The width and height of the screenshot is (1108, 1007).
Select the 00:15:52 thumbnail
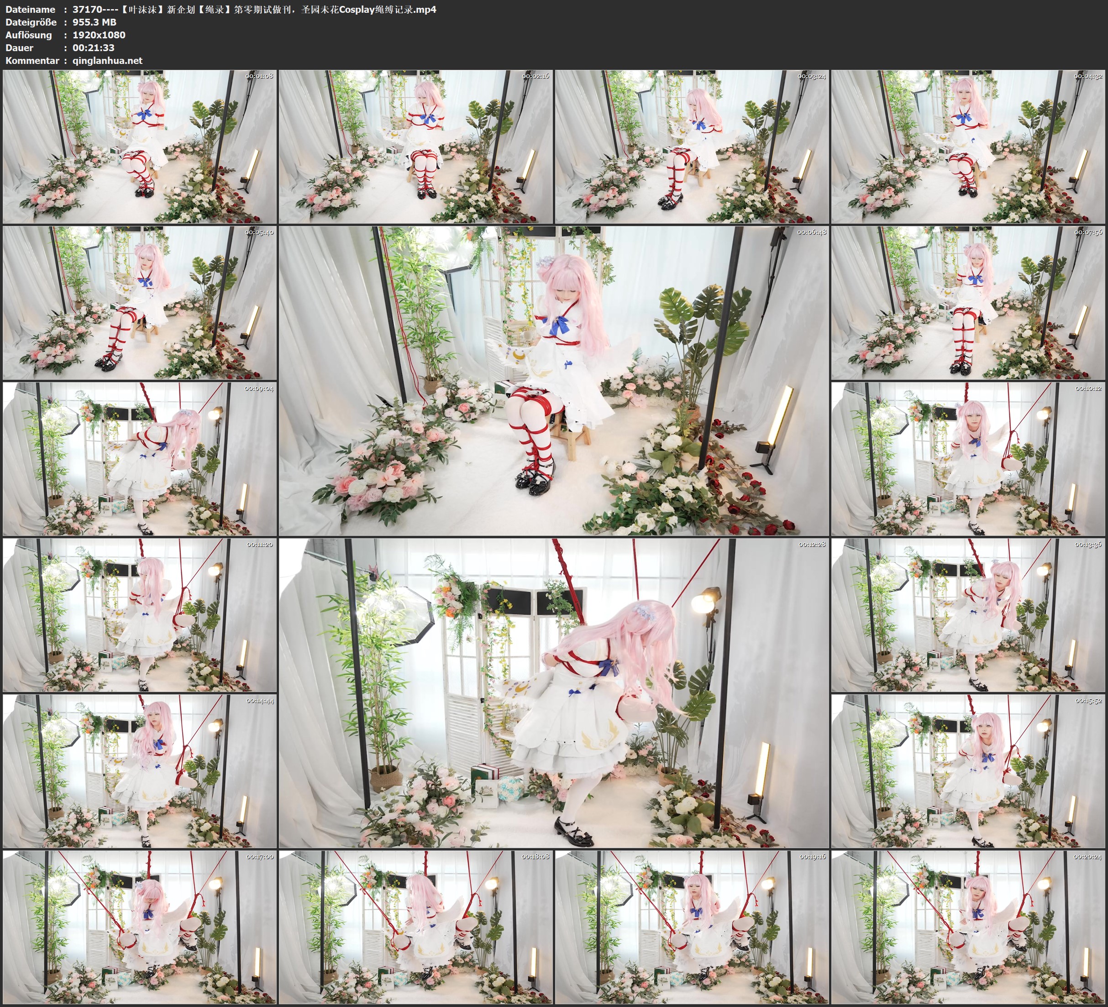(x=968, y=771)
